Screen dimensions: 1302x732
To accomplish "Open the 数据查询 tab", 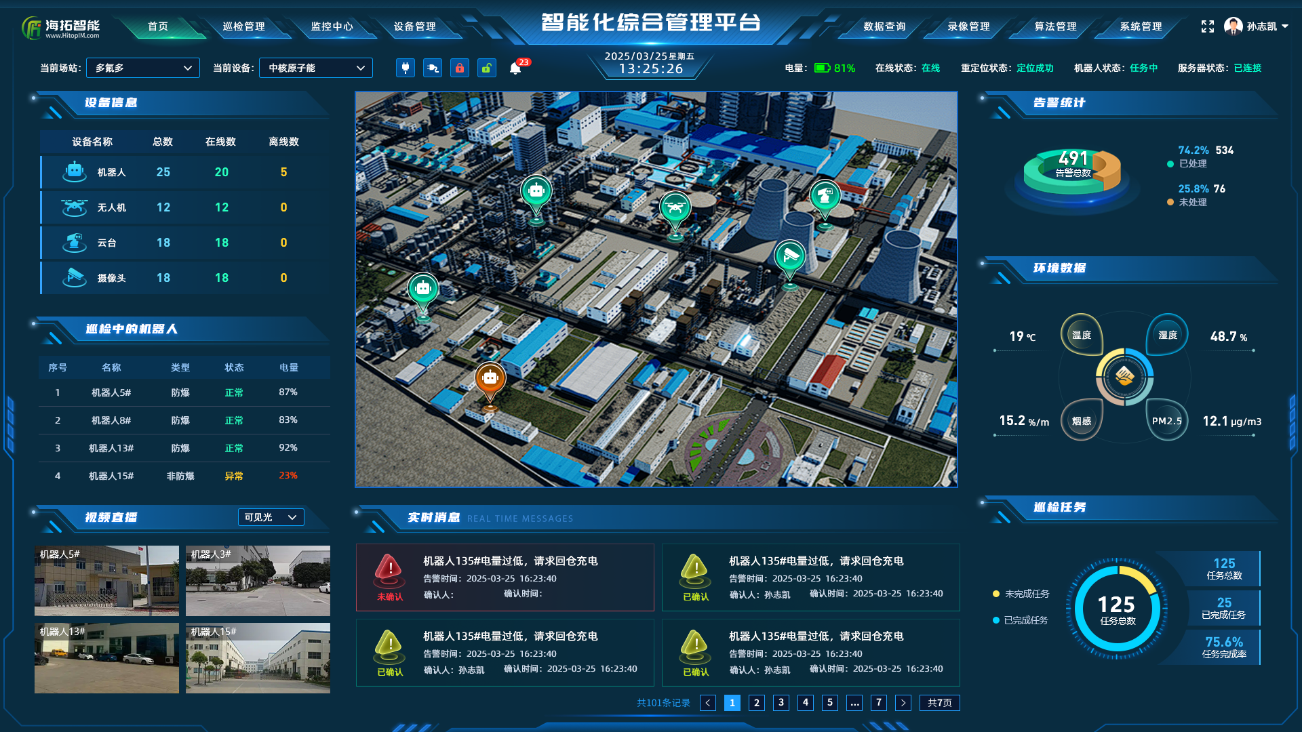I will tap(884, 26).
